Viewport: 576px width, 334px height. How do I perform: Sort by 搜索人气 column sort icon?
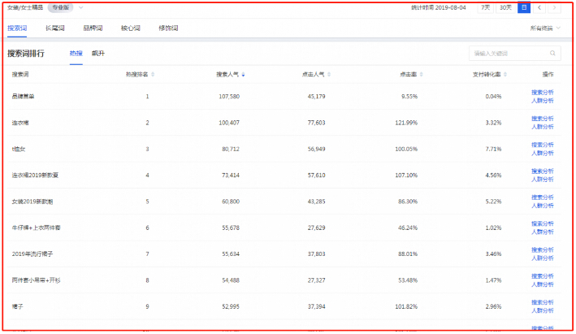click(244, 75)
